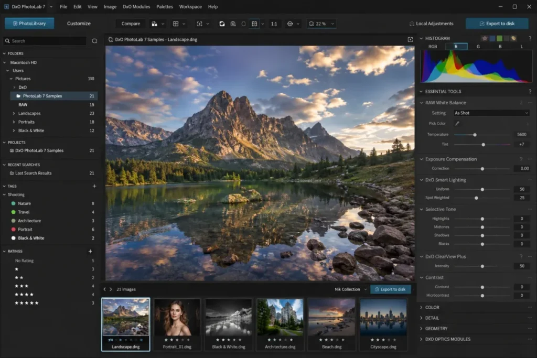Click the dim circle icon in toolbar

(243, 24)
